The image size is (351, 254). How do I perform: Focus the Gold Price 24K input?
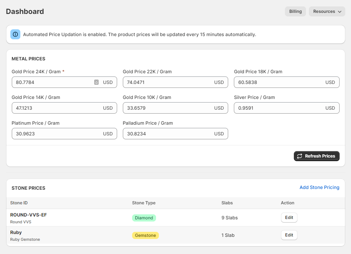[52, 82]
